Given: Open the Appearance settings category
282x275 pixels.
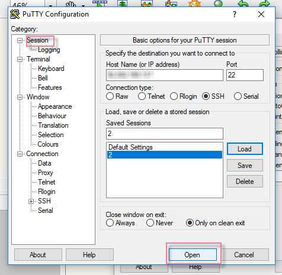Looking at the screenshot, I should pyautogui.click(x=55, y=106).
